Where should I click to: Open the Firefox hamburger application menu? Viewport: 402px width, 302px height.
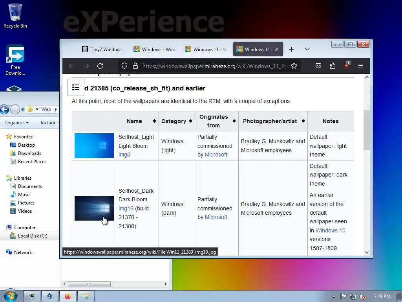coord(361,66)
